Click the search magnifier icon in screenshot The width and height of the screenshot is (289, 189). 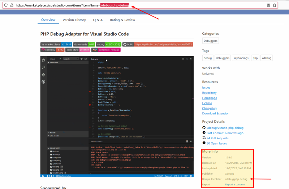pos(43,67)
